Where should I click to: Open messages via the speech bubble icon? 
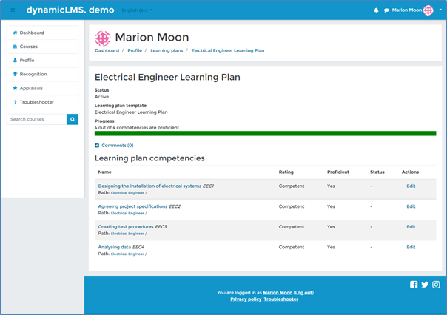[386, 10]
